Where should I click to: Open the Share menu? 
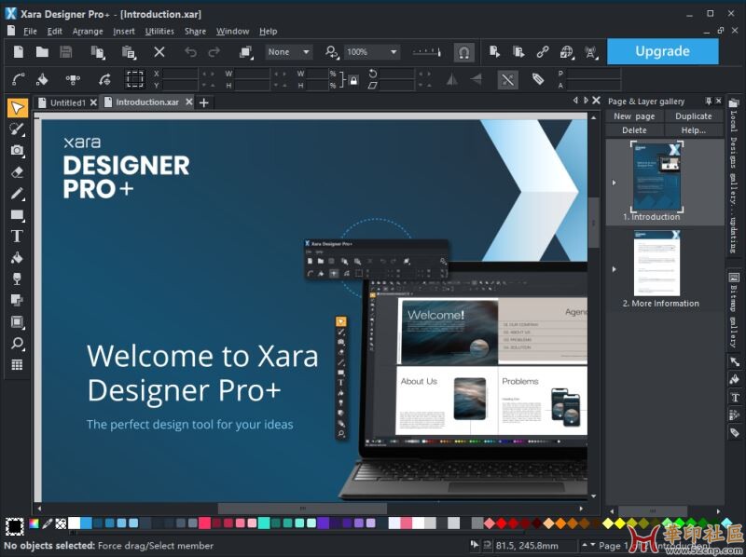(x=195, y=32)
